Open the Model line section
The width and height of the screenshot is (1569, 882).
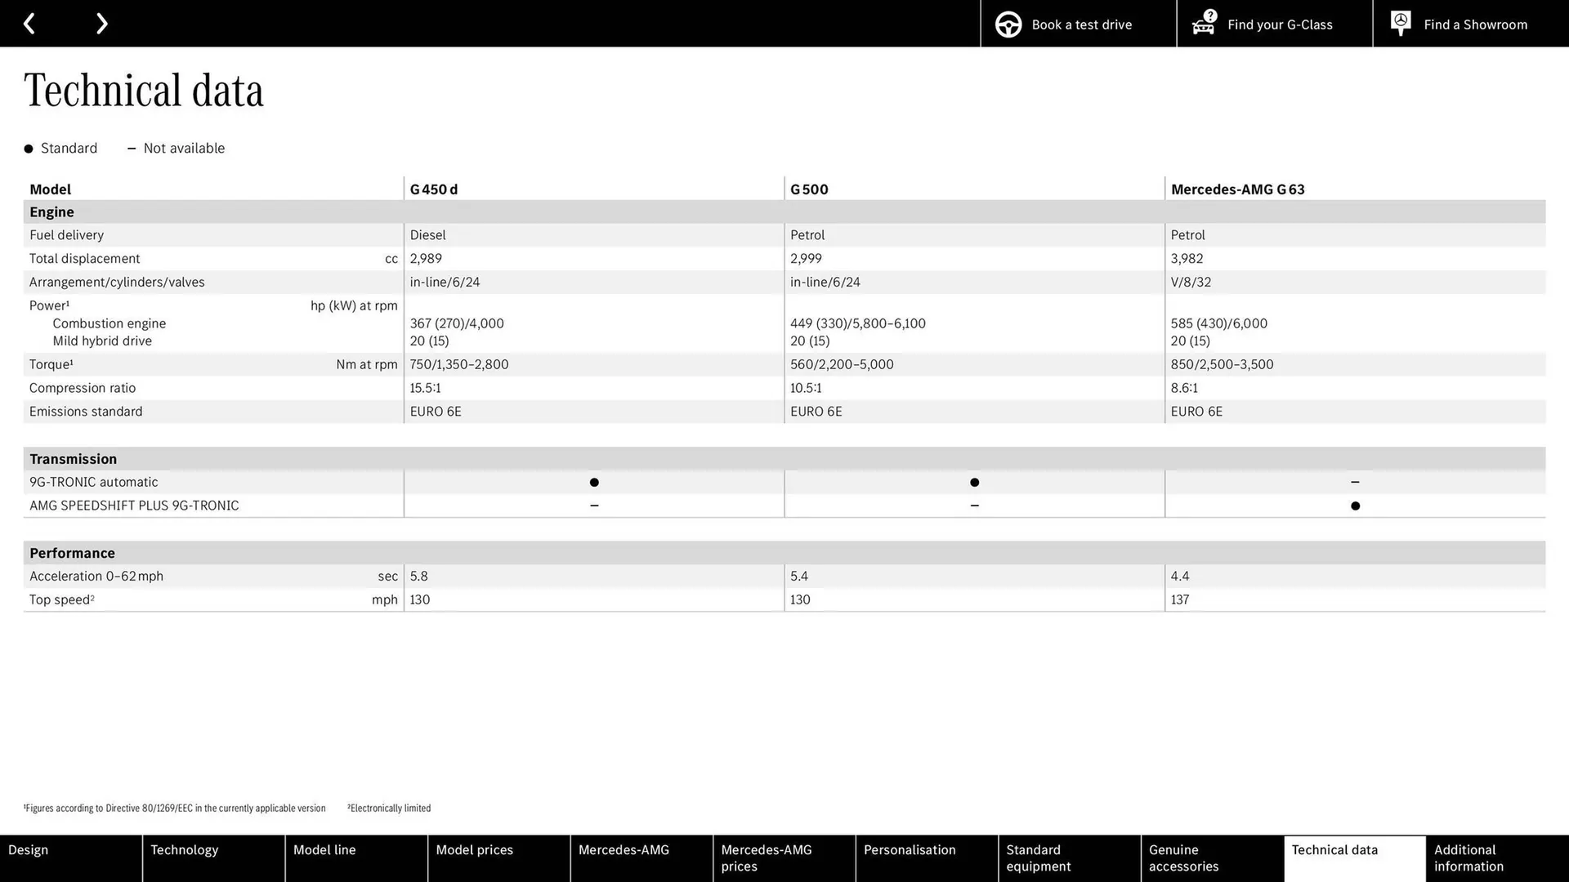pyautogui.click(x=355, y=857)
